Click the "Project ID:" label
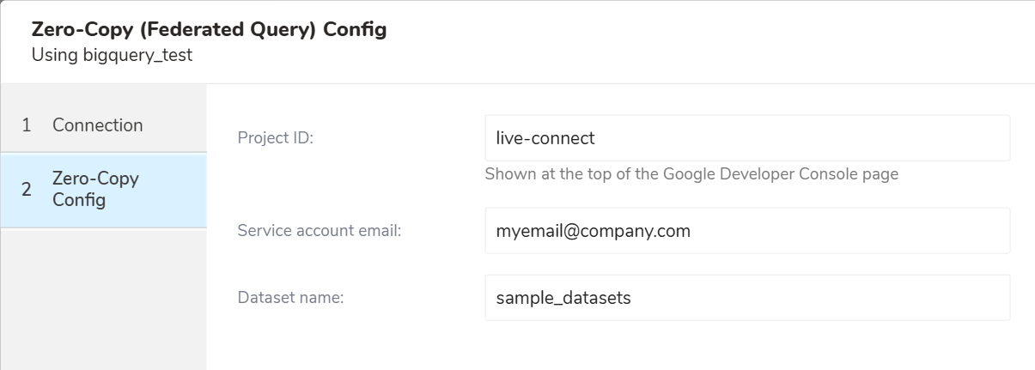The height and width of the screenshot is (370, 1035). tap(275, 137)
